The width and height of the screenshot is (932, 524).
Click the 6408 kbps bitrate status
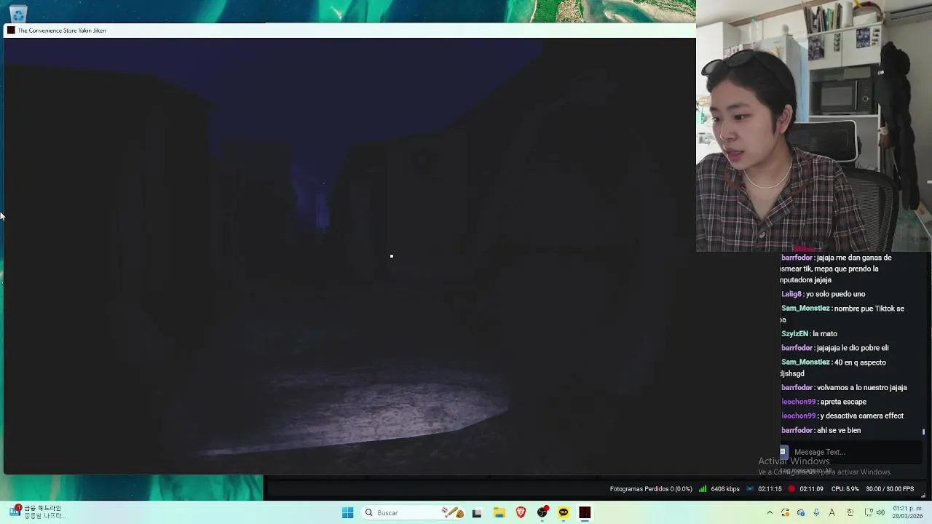pyautogui.click(x=725, y=489)
